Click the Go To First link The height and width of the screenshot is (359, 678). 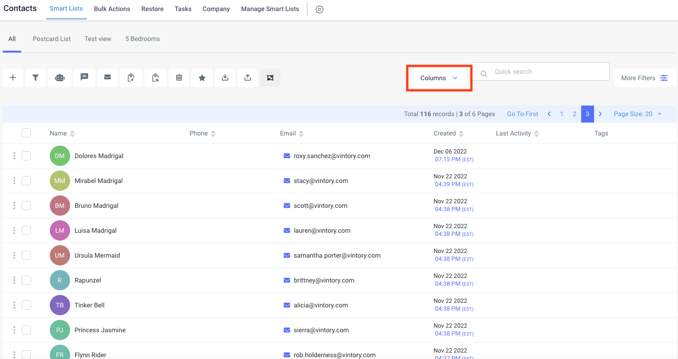click(x=523, y=114)
